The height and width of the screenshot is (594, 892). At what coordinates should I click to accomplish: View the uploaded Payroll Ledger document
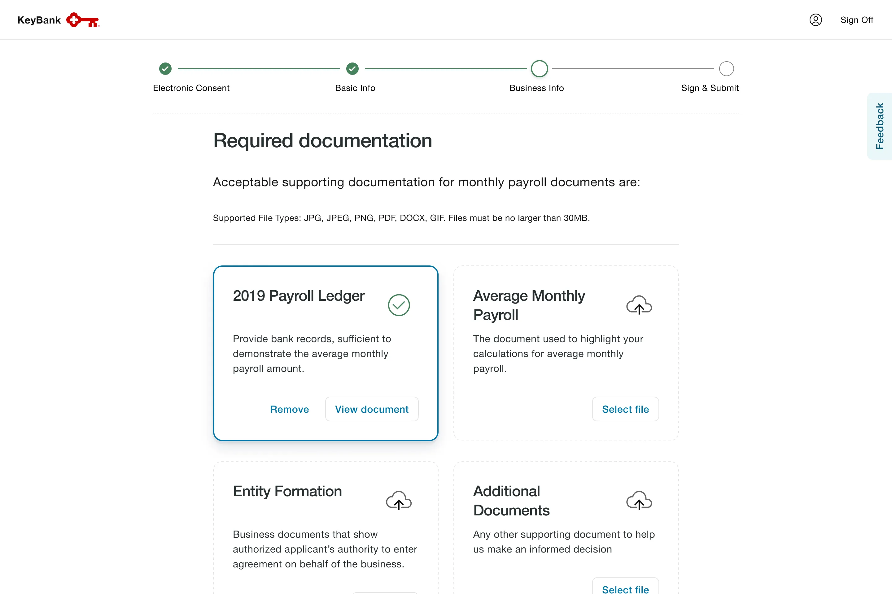coord(372,409)
